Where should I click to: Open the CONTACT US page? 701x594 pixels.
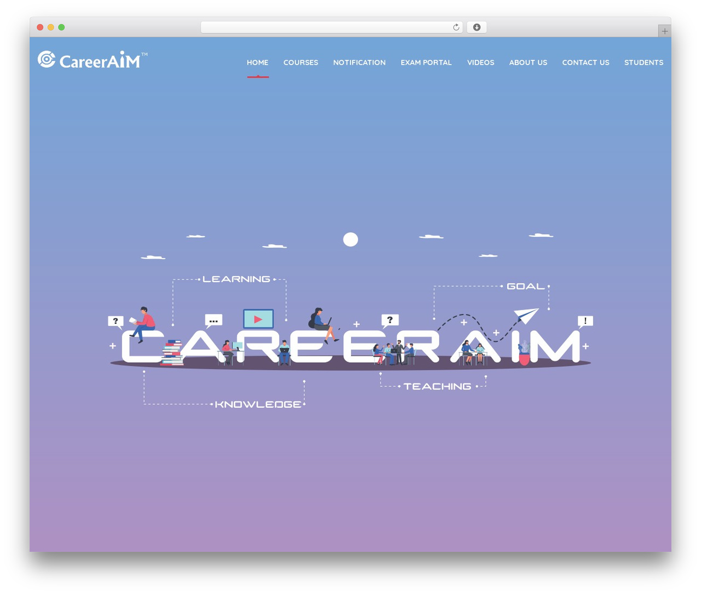tap(585, 62)
